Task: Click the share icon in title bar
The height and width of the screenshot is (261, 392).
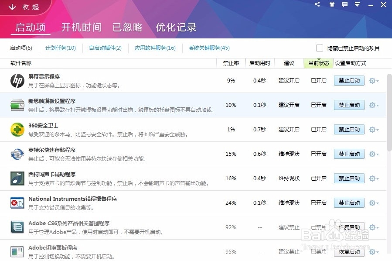Action: pos(317,4)
